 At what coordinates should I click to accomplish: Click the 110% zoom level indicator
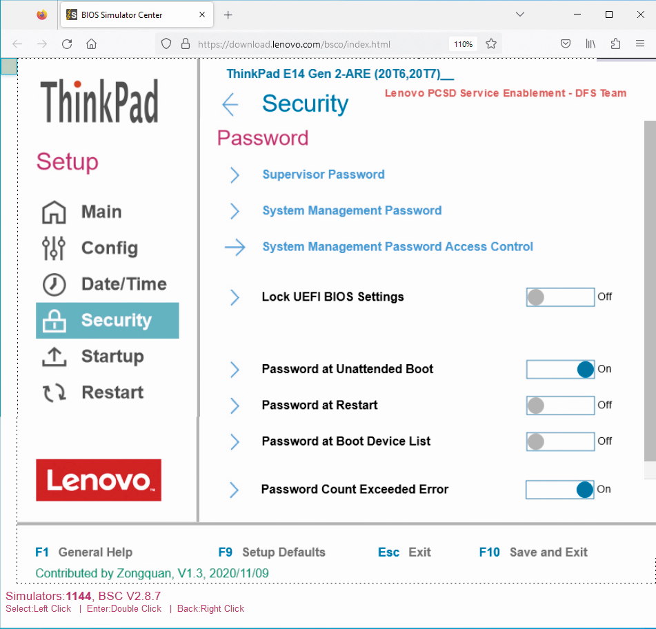point(463,44)
